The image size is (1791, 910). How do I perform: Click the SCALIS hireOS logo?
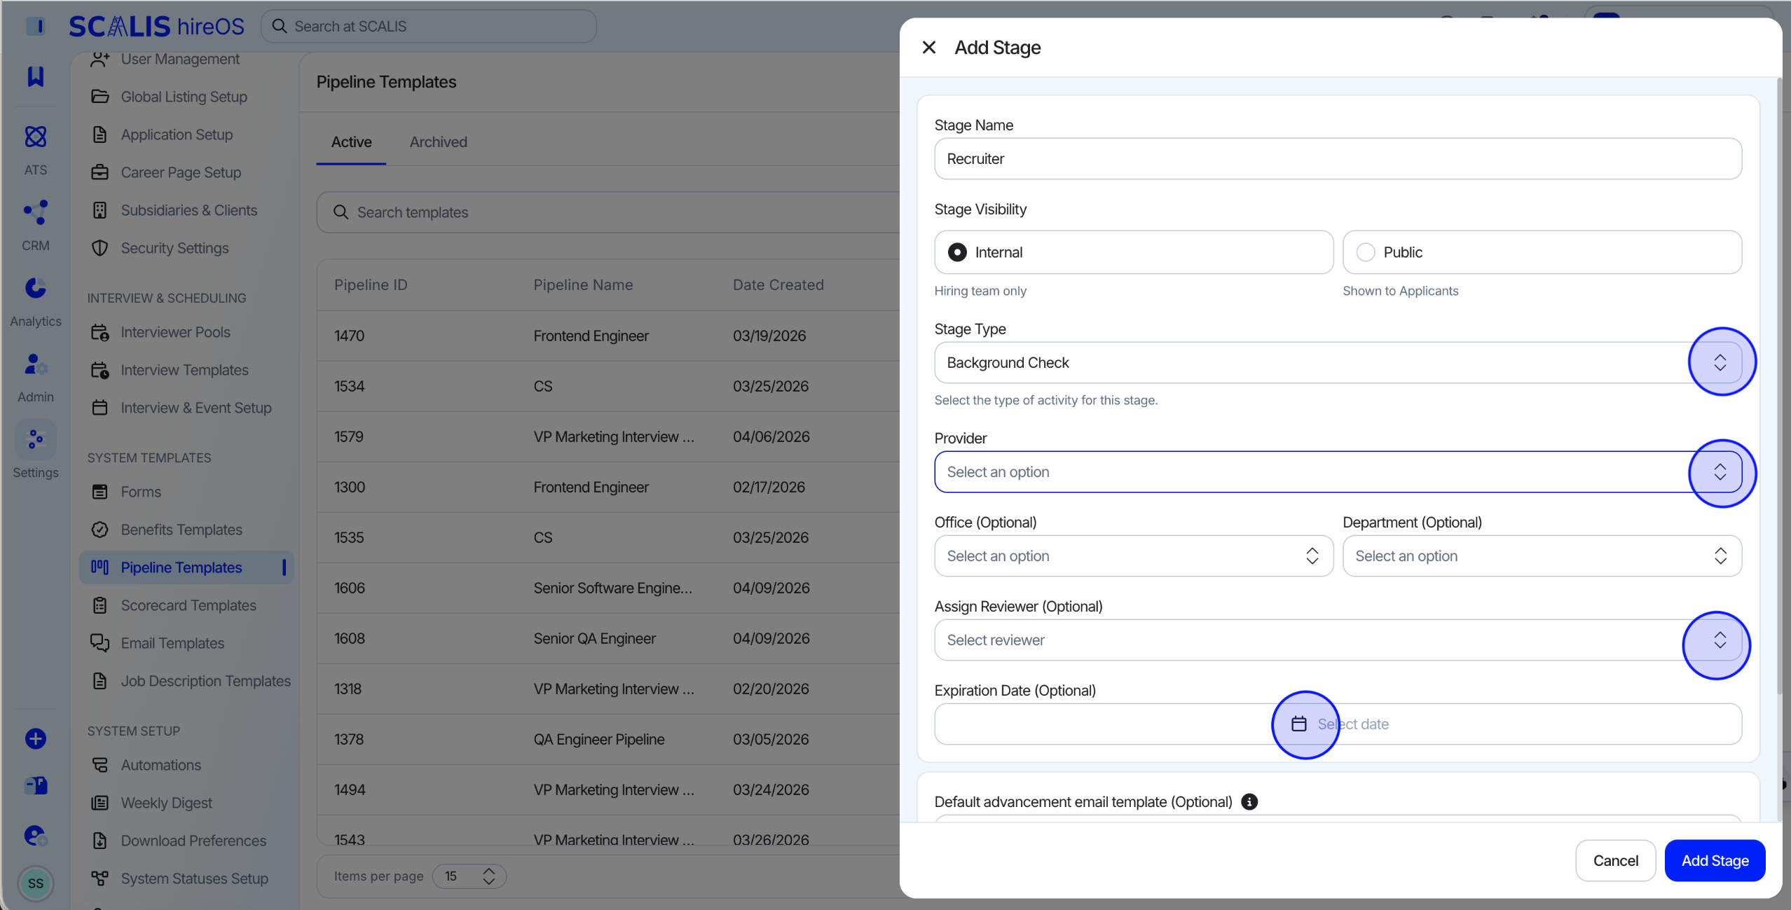157,27
